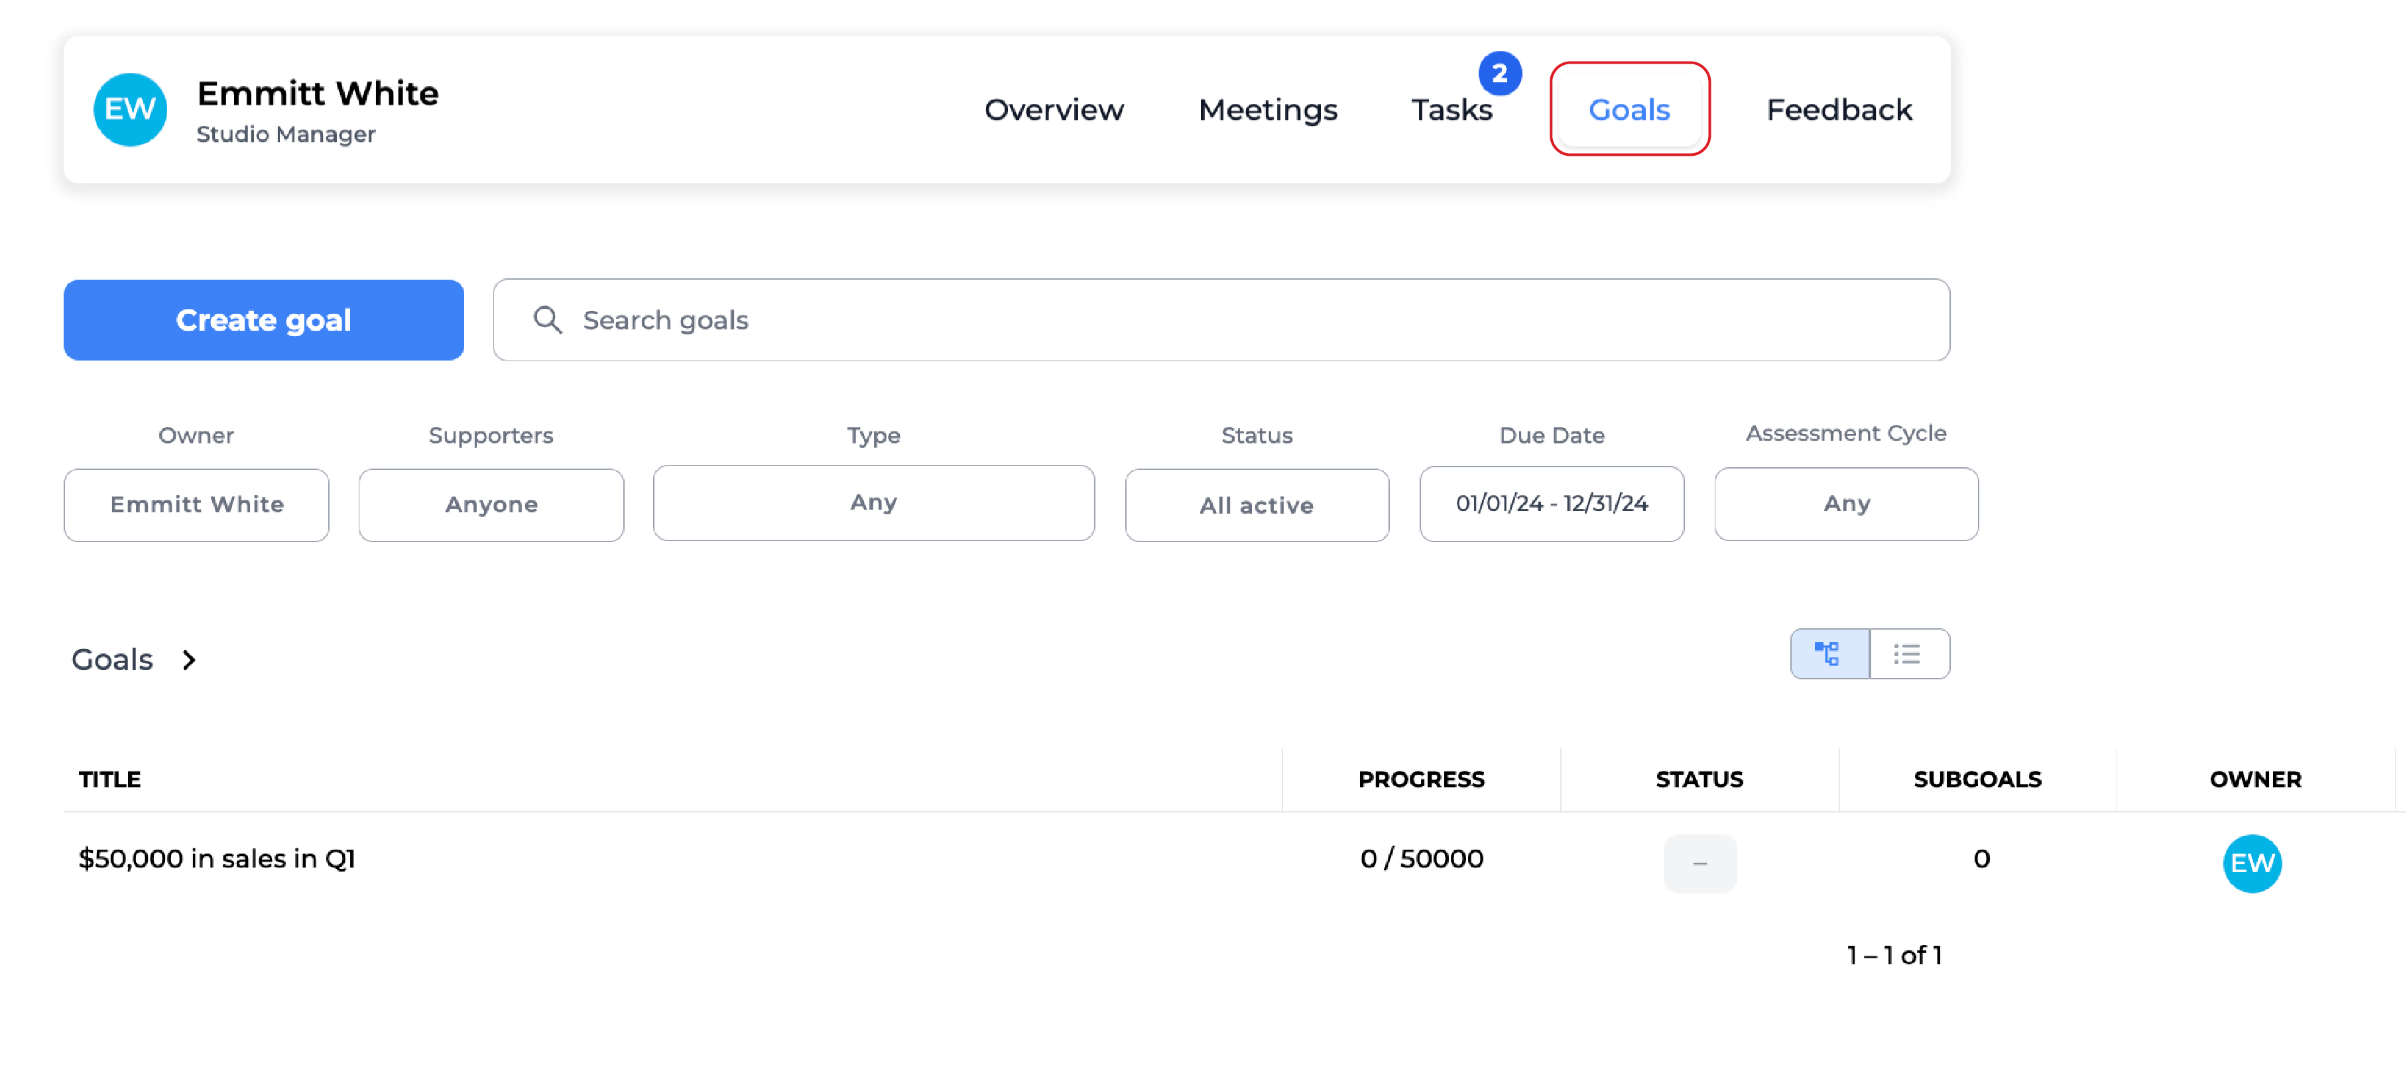The height and width of the screenshot is (1073, 2407).
Task: Click the magnifier icon in search bar
Action: pyautogui.click(x=548, y=319)
